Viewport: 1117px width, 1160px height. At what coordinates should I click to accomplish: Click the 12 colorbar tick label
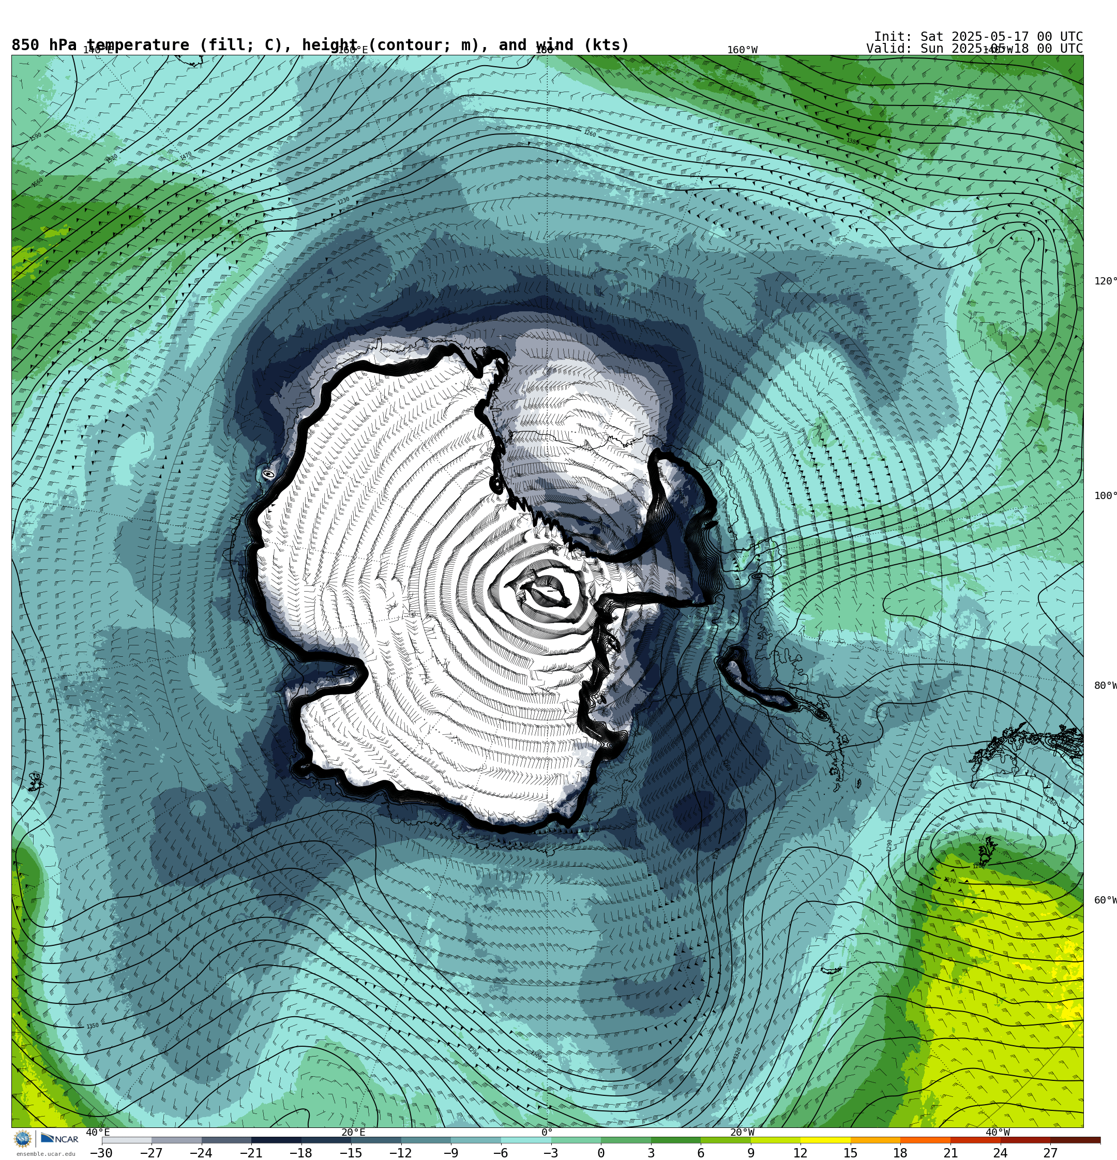pos(801,1153)
